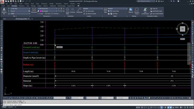This screenshot has height=109, width=194.
Task: Open the multileader style Standard dropdown
Action: (93, 9)
